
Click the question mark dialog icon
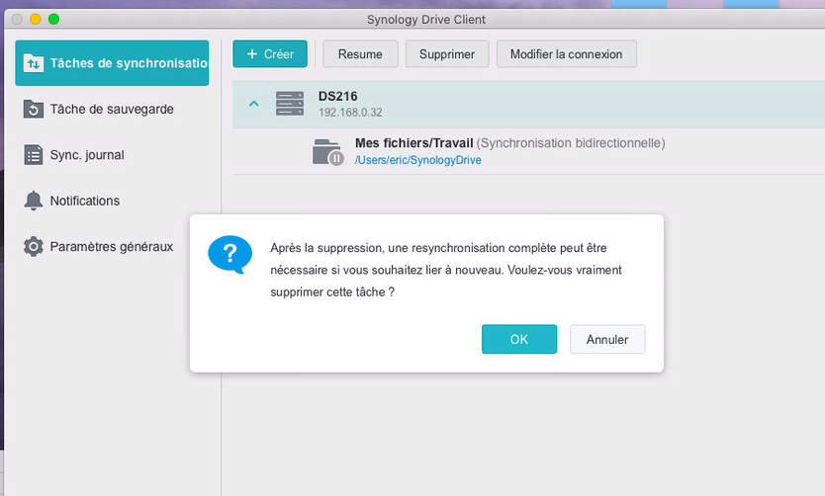click(229, 254)
